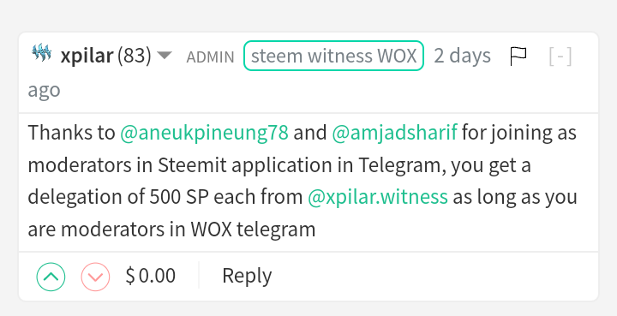The image size is (617, 316).
Task: Reply to xpilar's comment
Action: coord(247,276)
